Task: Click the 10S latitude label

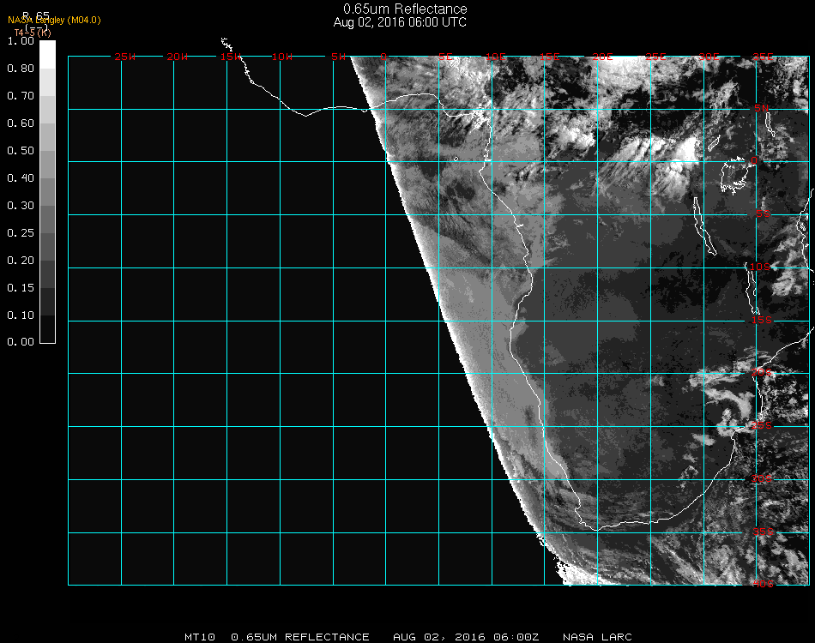Action: [x=760, y=267]
